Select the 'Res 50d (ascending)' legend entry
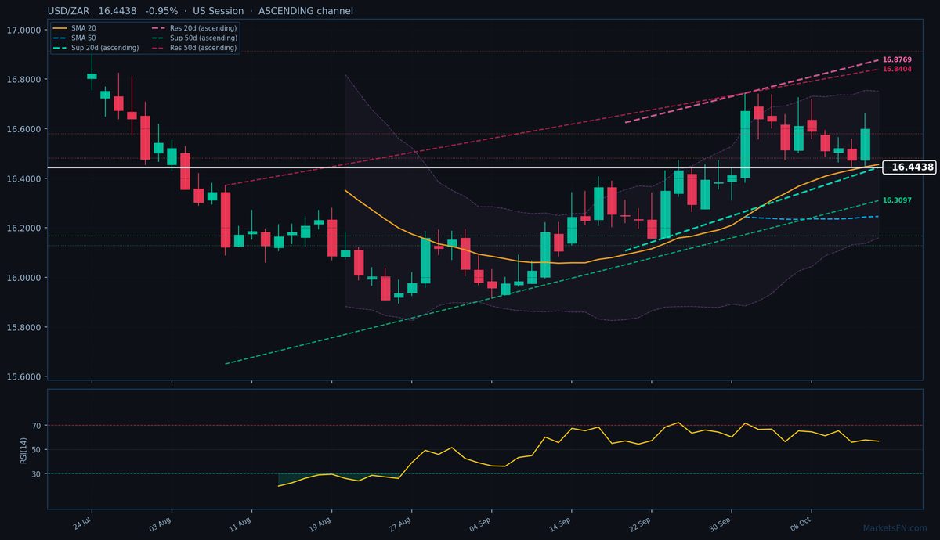 193,48
